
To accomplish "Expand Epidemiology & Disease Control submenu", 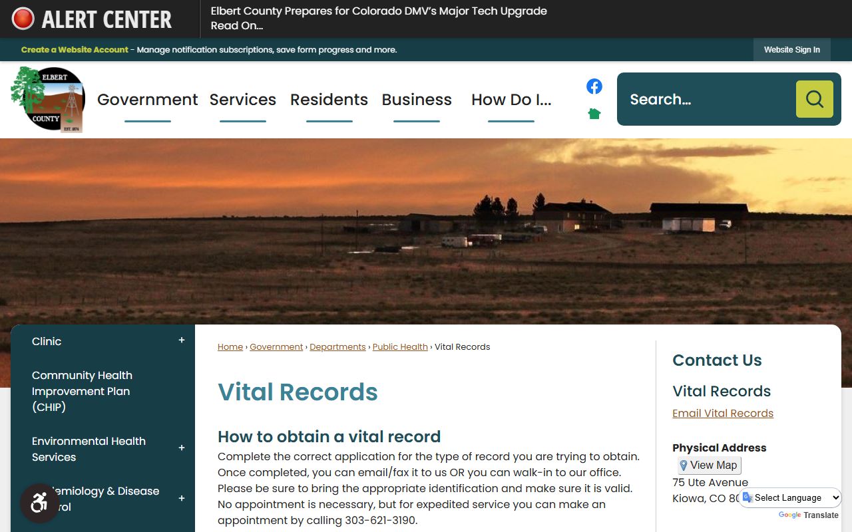I will point(182,498).
